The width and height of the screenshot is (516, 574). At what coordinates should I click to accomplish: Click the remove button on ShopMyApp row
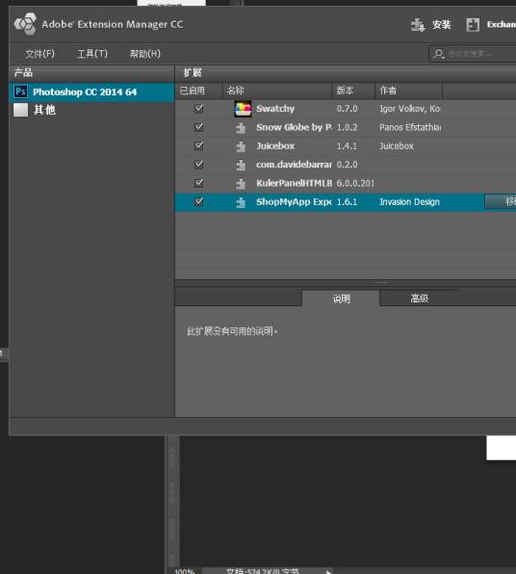[x=501, y=201]
